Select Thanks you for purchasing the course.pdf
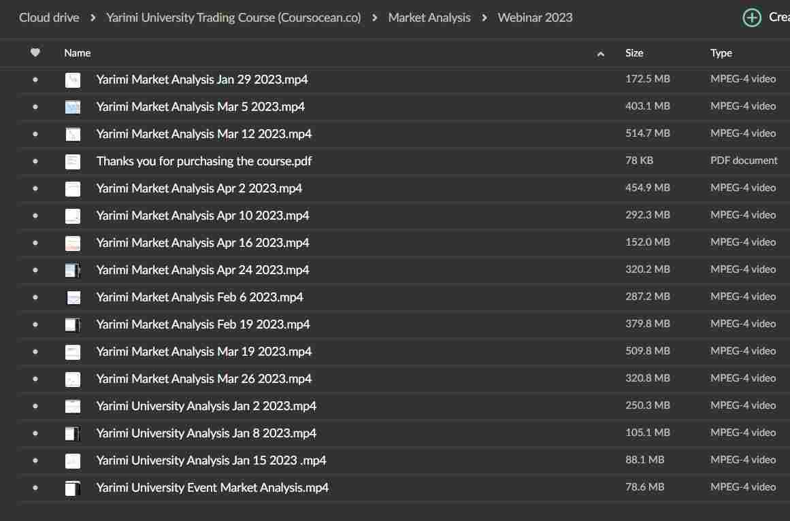The width and height of the screenshot is (790, 521). point(204,161)
